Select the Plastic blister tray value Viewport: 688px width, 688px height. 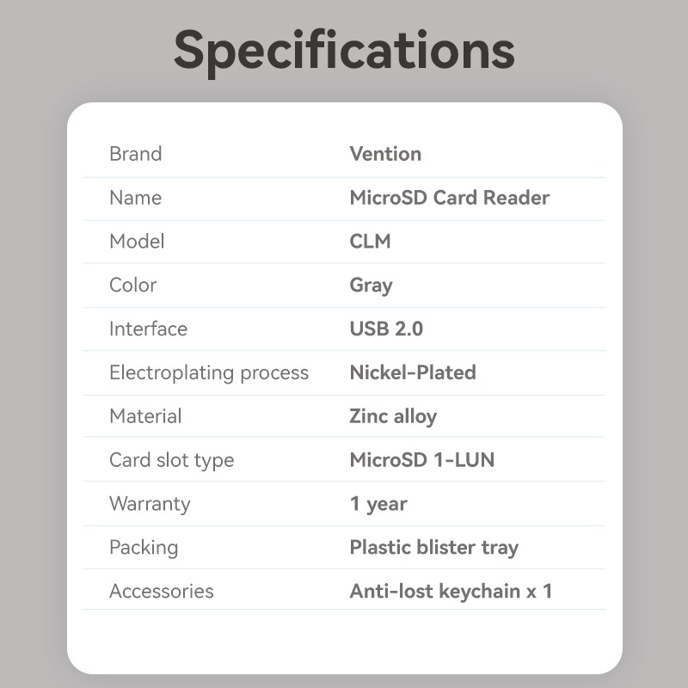pyautogui.click(x=433, y=548)
